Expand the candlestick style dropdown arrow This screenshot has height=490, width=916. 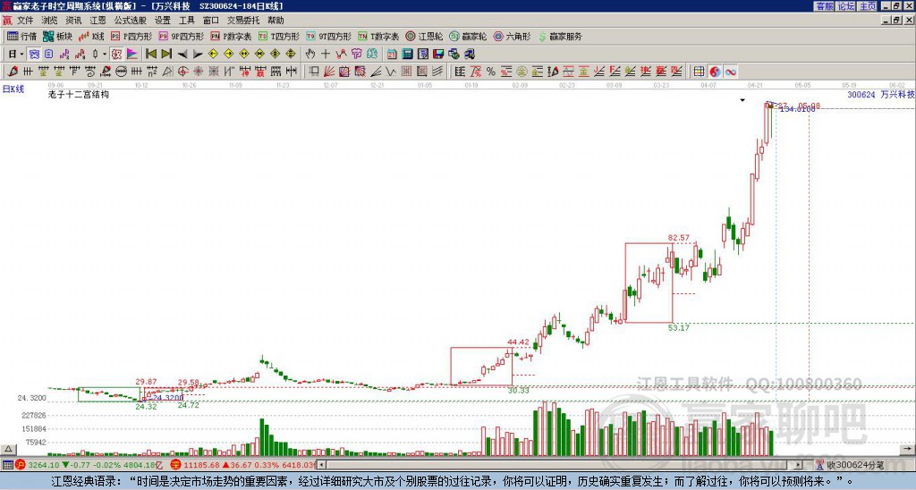(x=105, y=55)
